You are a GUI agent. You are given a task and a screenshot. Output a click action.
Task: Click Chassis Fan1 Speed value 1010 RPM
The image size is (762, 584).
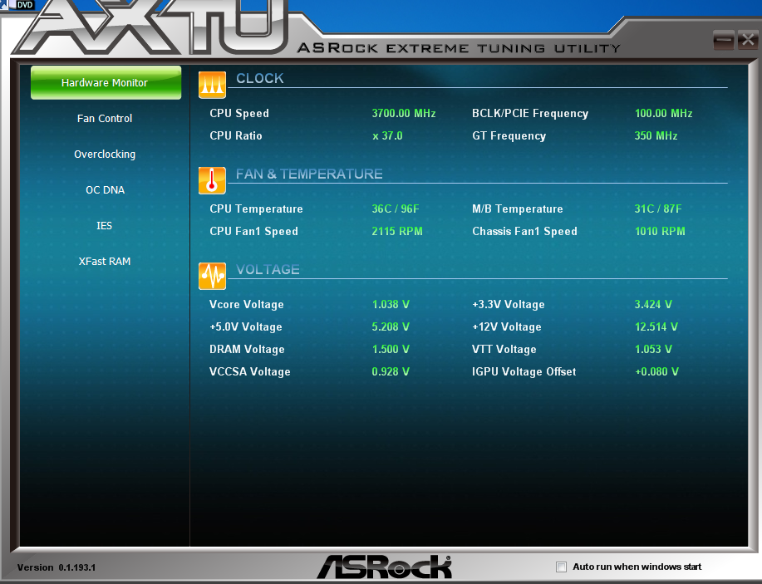pos(660,231)
